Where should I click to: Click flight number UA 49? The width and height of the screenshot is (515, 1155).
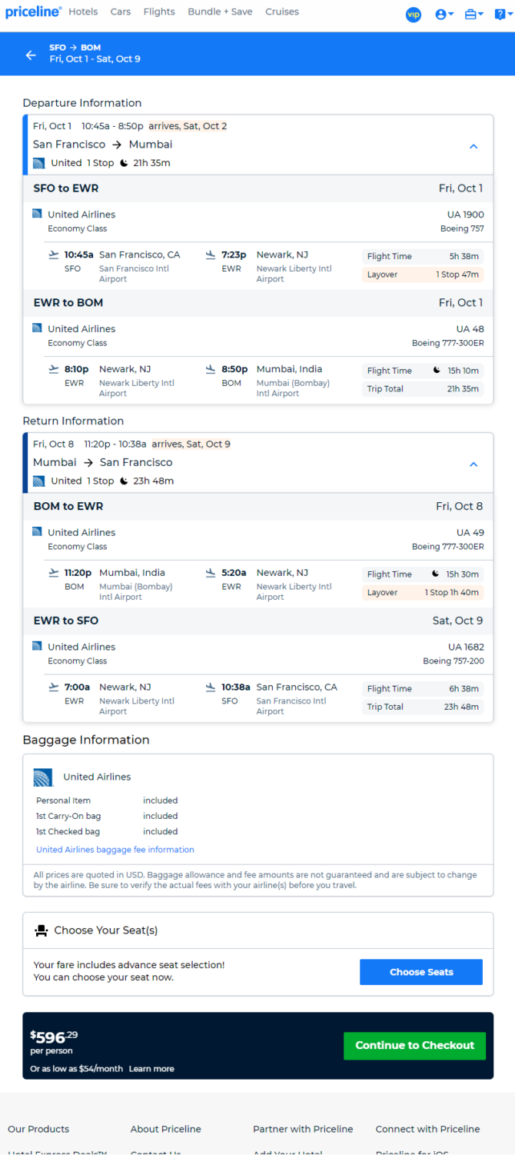pyautogui.click(x=470, y=533)
